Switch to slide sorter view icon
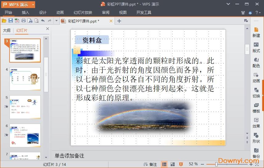 click(173, 164)
